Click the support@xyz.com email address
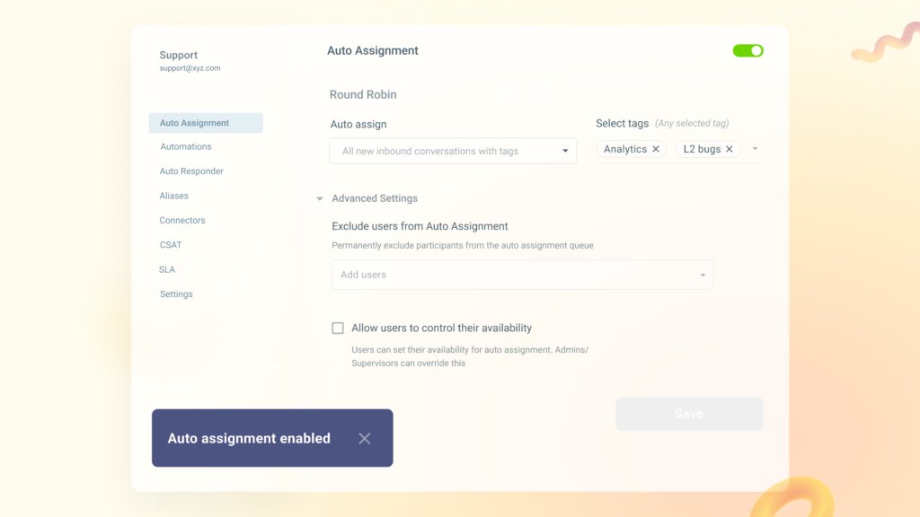This screenshot has width=920, height=517. click(190, 68)
